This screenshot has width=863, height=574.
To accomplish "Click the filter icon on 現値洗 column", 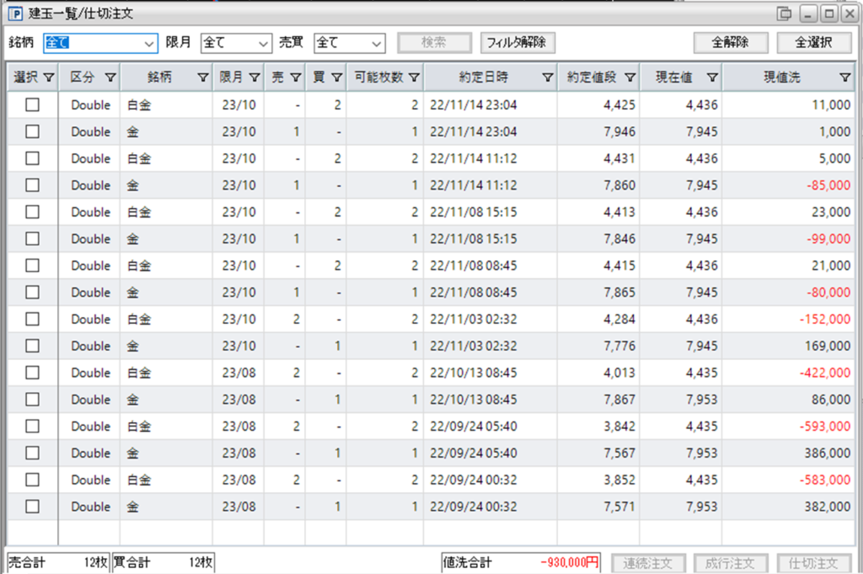I will [844, 78].
